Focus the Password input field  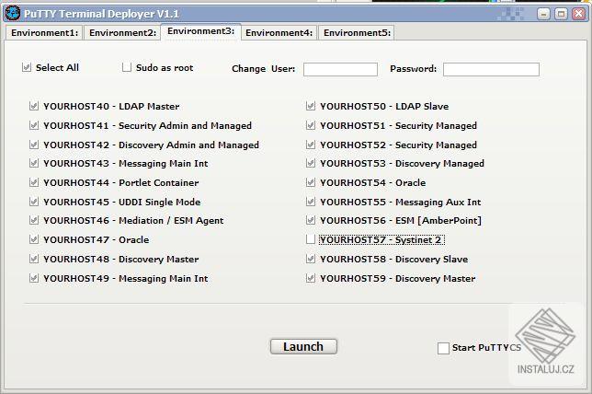[x=491, y=69]
